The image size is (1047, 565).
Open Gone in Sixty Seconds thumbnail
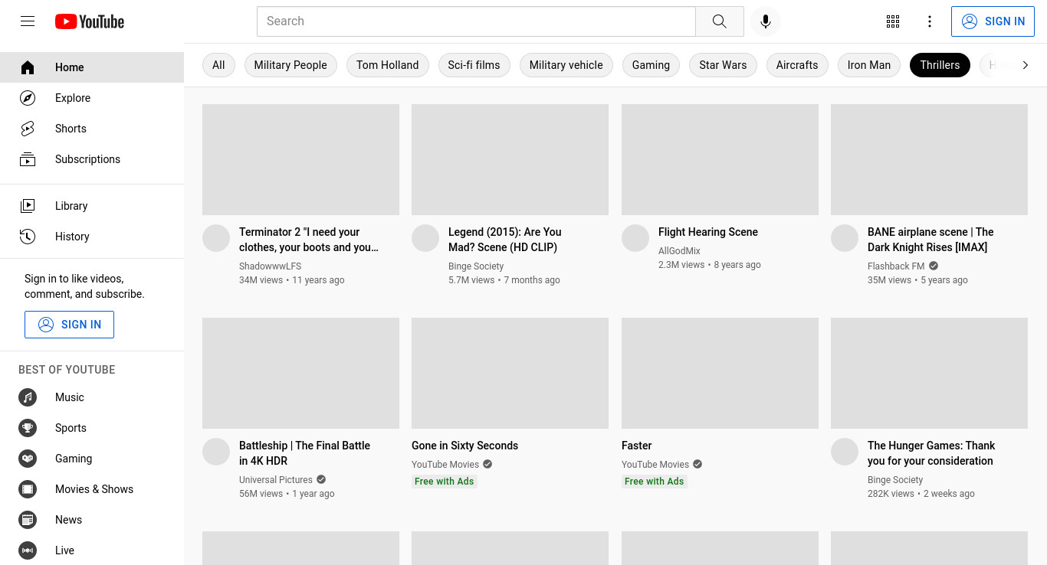pos(510,373)
